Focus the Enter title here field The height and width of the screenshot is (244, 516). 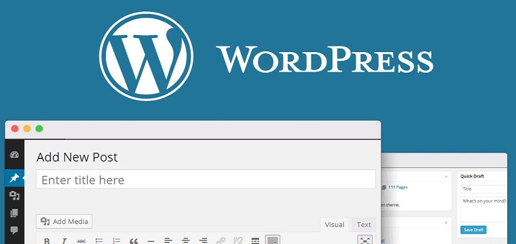206,179
